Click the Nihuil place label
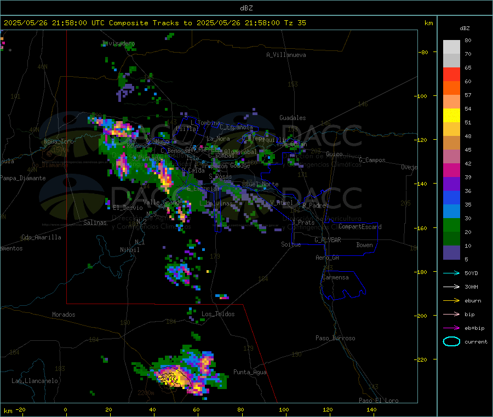The image size is (493, 417). (130, 250)
